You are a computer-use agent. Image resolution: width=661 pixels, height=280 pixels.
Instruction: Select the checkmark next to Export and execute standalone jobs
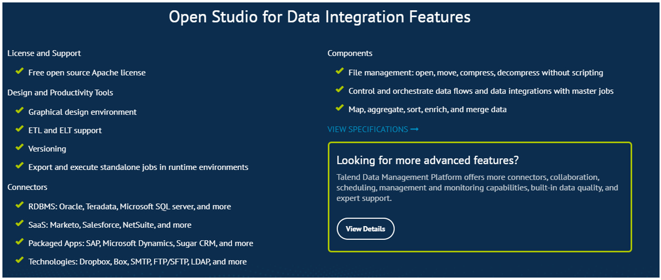coord(19,166)
